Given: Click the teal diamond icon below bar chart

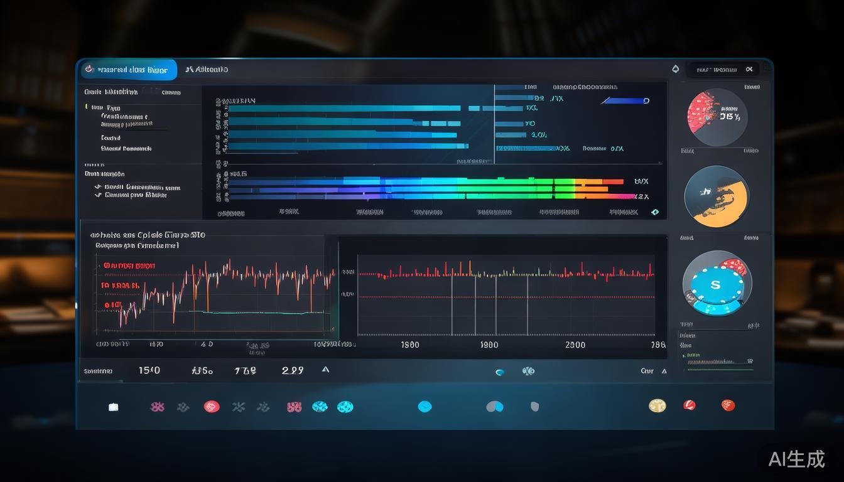Looking at the screenshot, I should coord(655,212).
